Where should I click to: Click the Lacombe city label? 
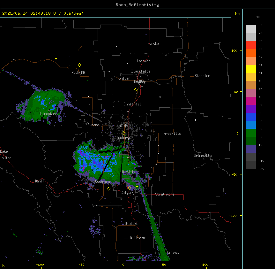tap(144, 61)
